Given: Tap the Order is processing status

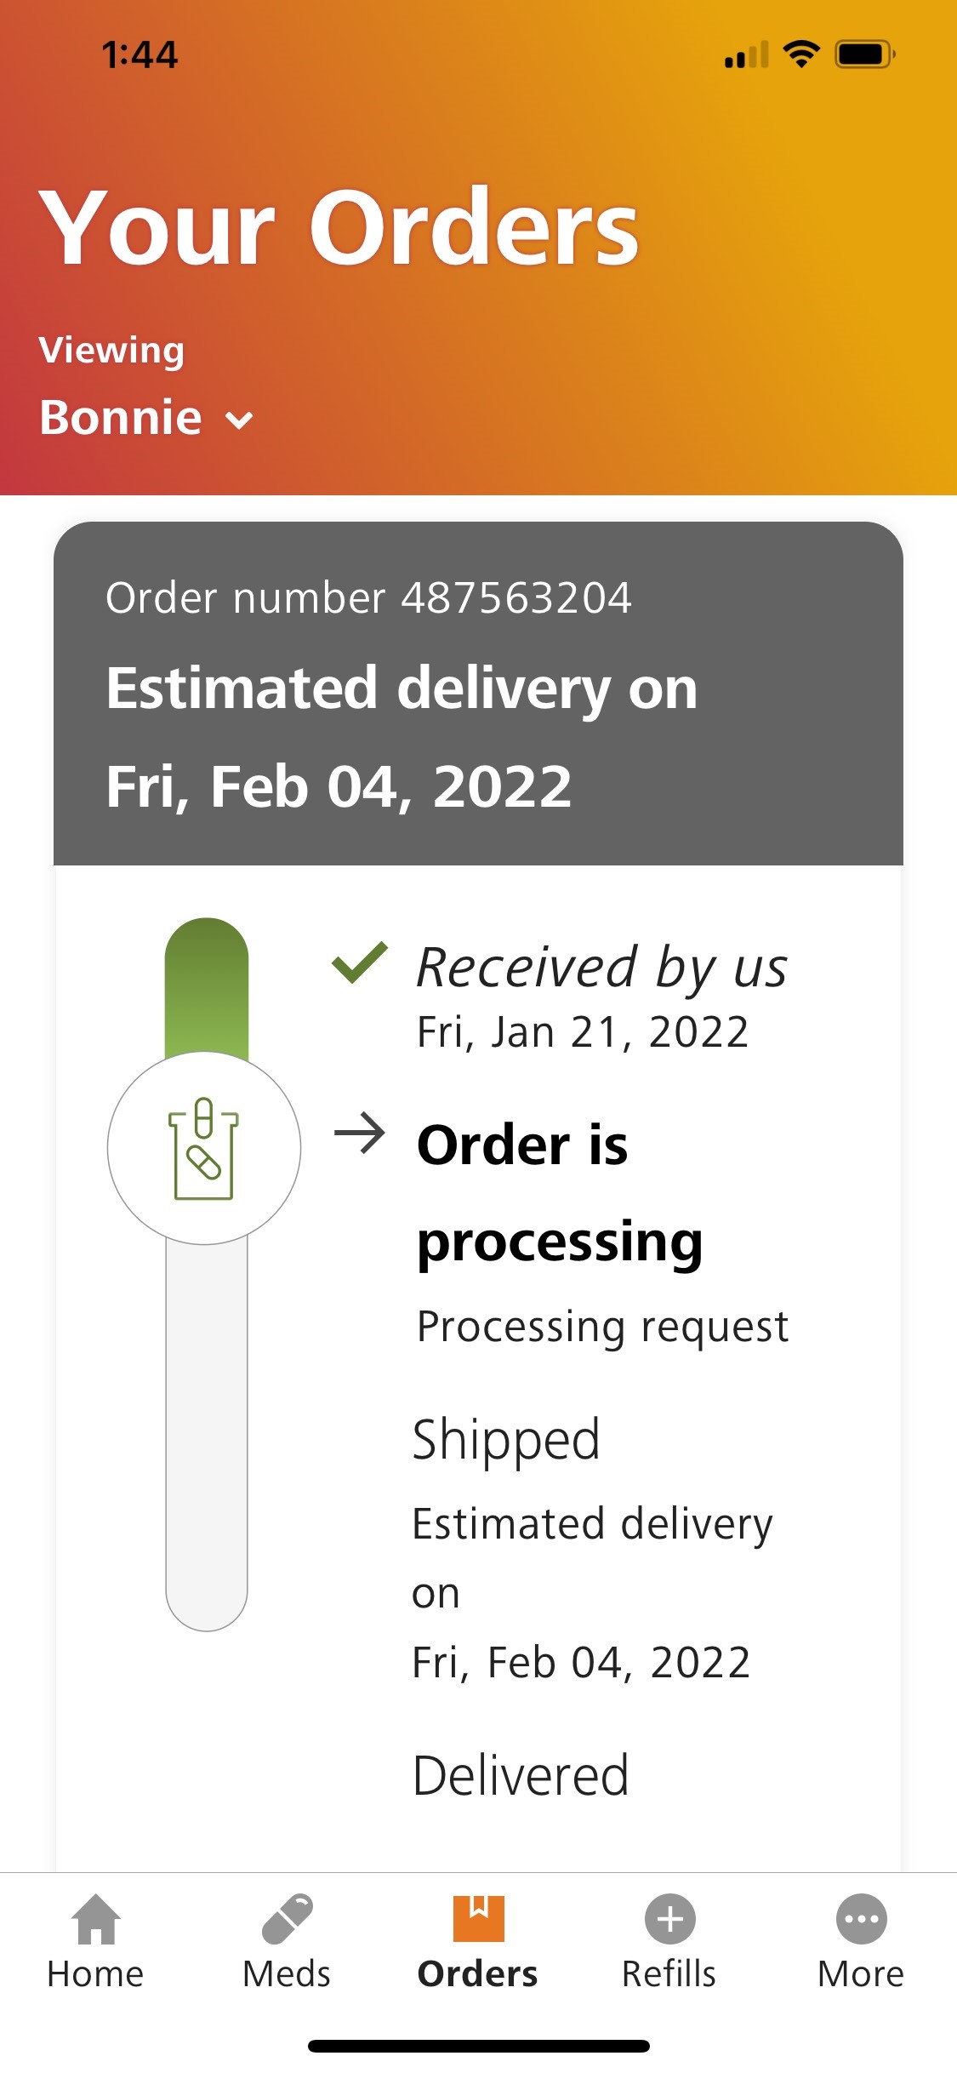Looking at the screenshot, I should [x=558, y=1191].
